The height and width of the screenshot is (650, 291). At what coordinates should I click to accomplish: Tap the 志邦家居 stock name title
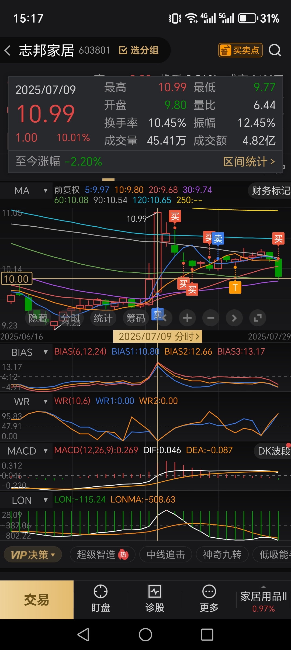point(46,50)
